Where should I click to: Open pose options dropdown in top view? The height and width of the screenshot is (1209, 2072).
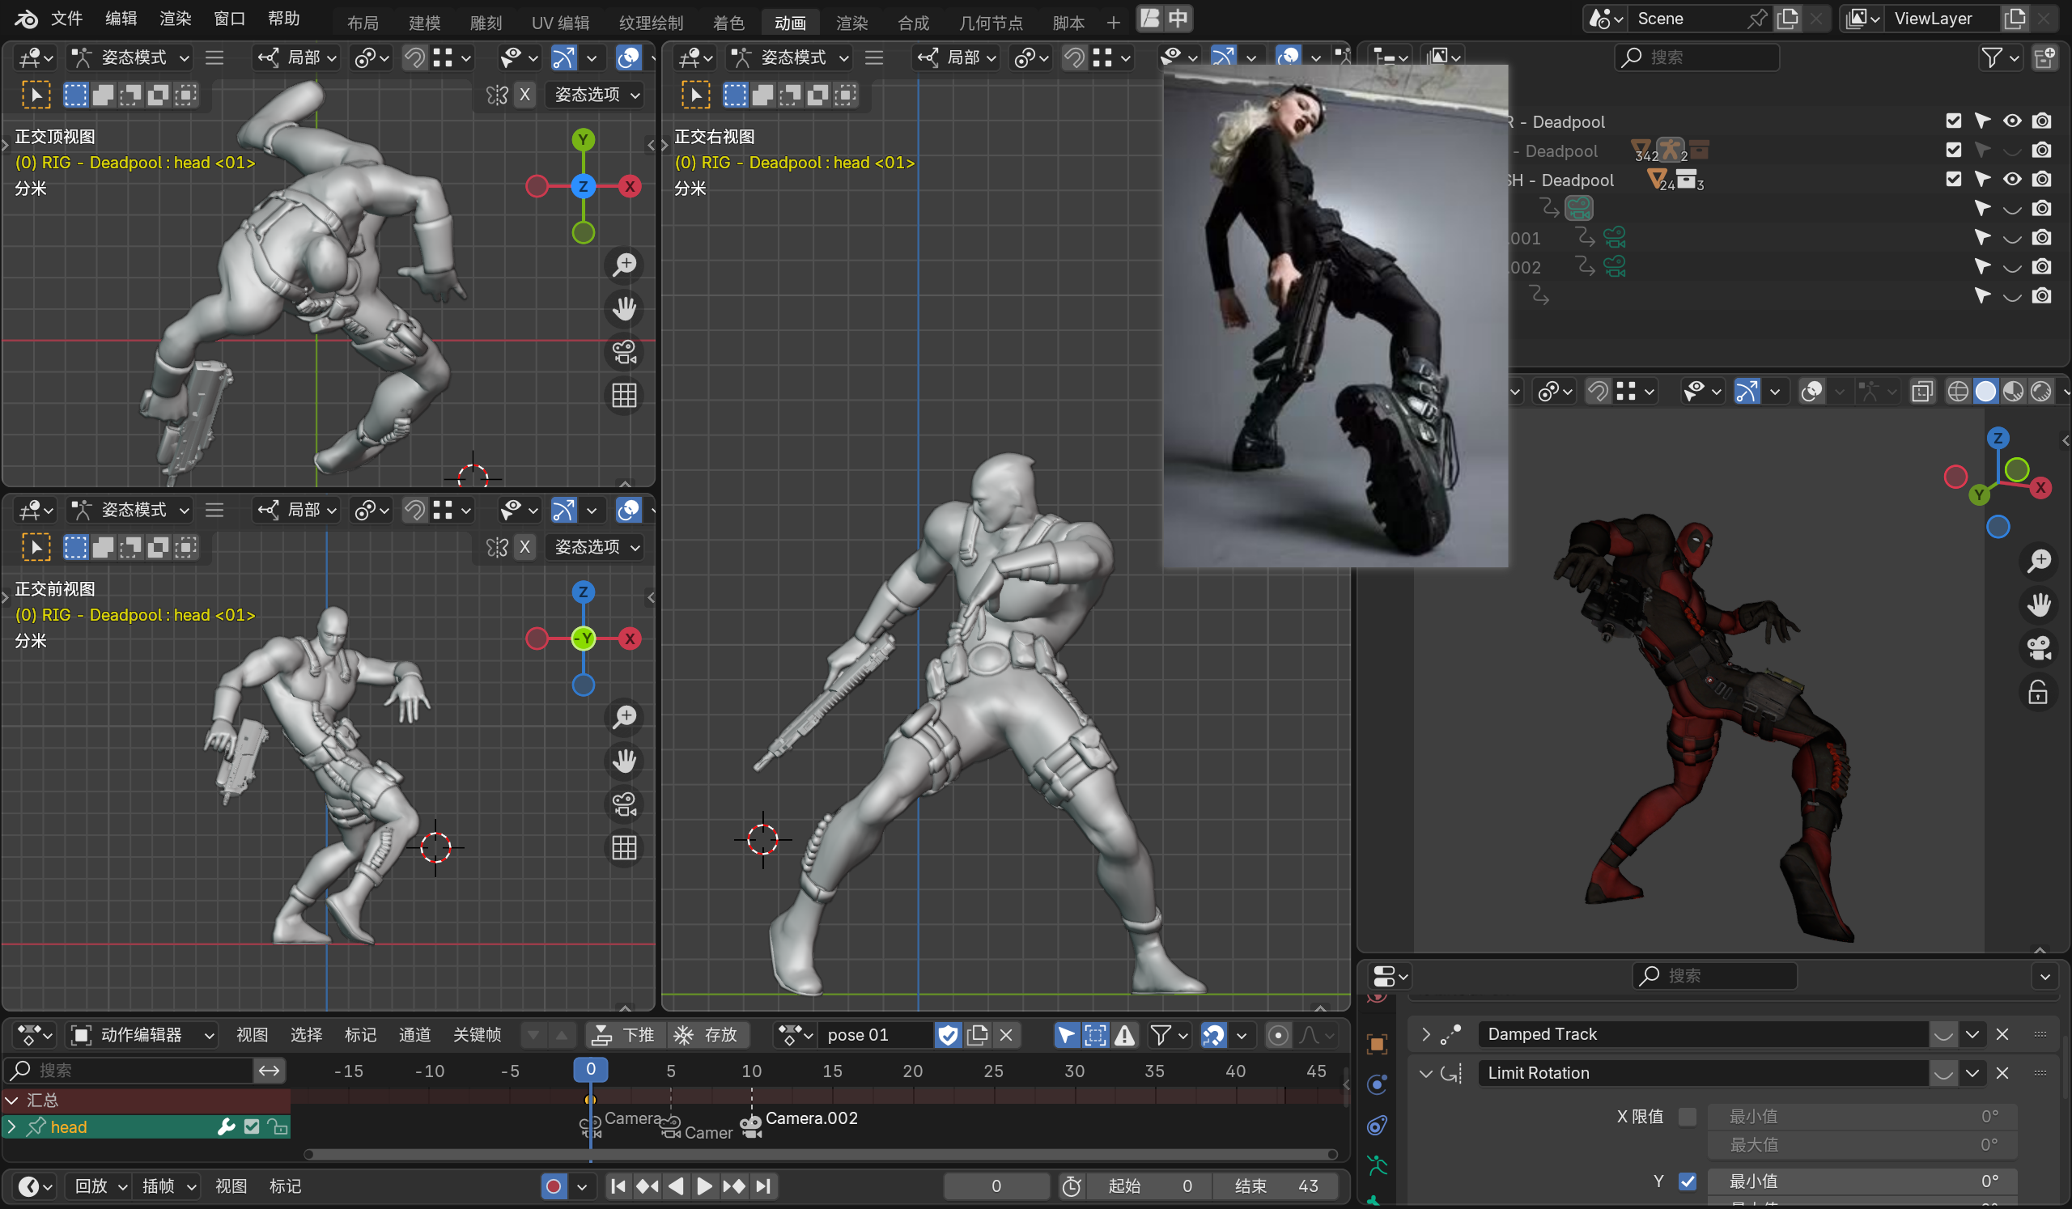click(595, 95)
